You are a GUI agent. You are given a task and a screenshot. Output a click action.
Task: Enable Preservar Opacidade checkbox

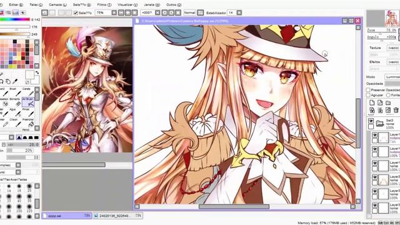(368, 90)
